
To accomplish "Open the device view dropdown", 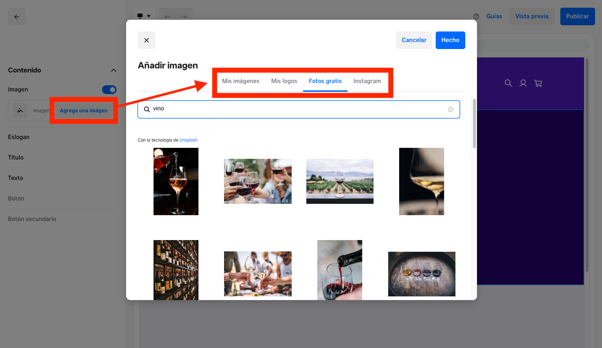I will [144, 16].
